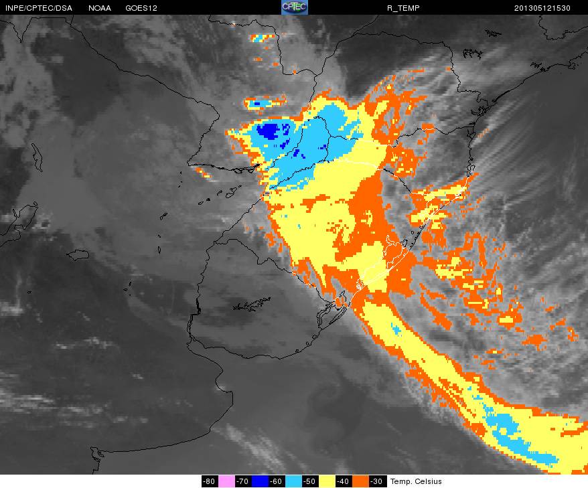Select the INPE/CPTEC/DSA header text

point(38,8)
